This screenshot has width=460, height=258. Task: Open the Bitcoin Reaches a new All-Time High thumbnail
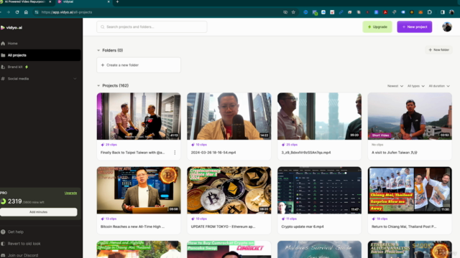click(x=139, y=190)
